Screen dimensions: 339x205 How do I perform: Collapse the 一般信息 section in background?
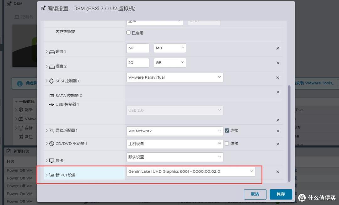point(16,102)
